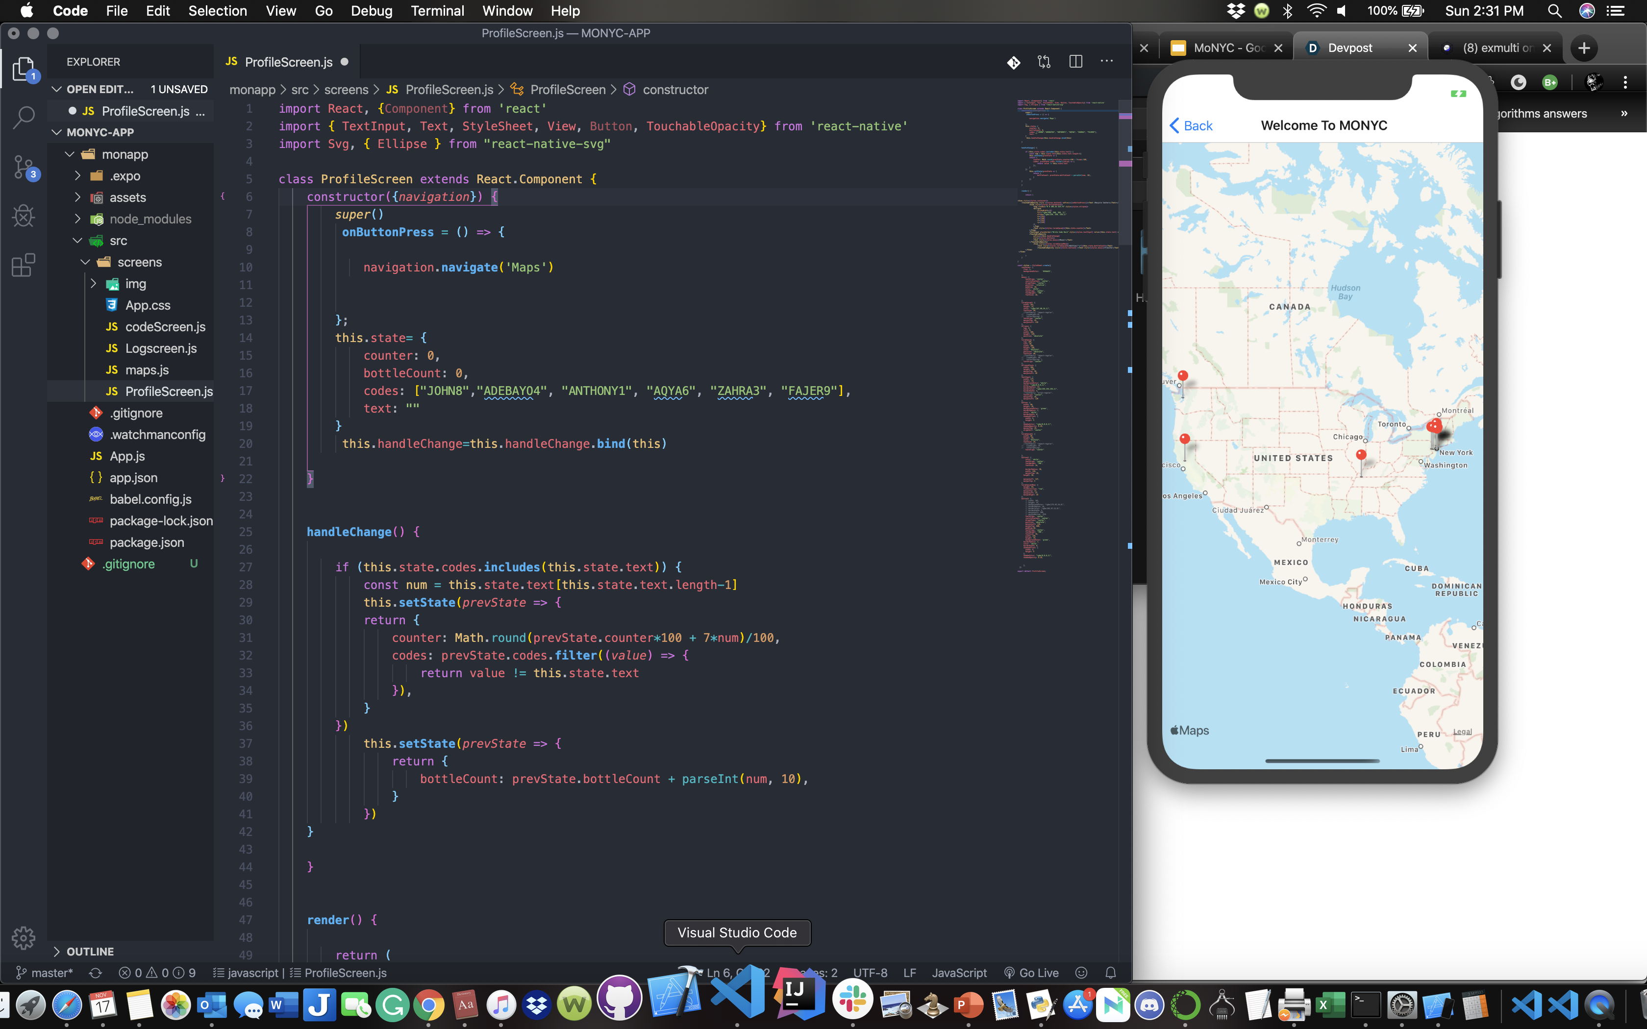The image size is (1647, 1029).
Task: Select the ProfileScreen.js editor tab
Action: click(287, 62)
